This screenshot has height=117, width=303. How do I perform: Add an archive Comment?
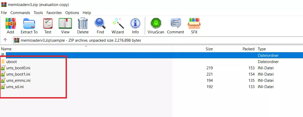[175, 26]
